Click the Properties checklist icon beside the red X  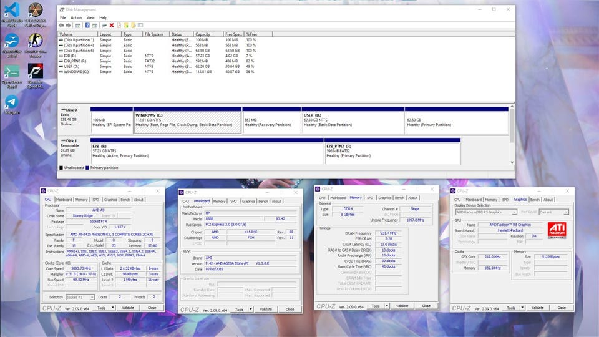point(119,26)
